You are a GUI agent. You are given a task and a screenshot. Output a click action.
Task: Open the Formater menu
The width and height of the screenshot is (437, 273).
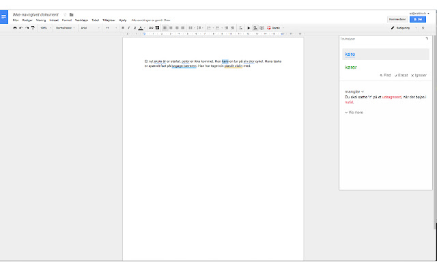pyautogui.click(x=66, y=20)
